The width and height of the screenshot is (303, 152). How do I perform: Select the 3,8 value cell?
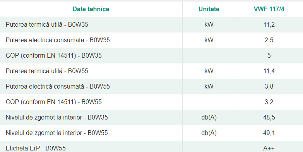(x=269, y=86)
